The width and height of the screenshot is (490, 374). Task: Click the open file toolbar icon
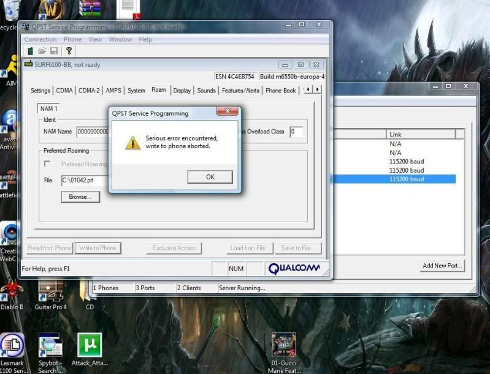pyautogui.click(x=42, y=51)
